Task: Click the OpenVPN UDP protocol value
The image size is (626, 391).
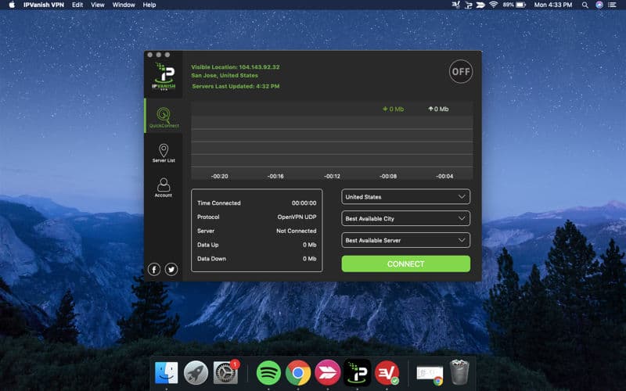Action: [297, 217]
